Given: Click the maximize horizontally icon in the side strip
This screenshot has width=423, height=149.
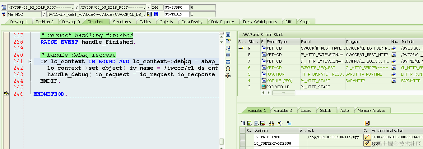Looking at the screenshot, I should pyautogui.click(x=228, y=62).
